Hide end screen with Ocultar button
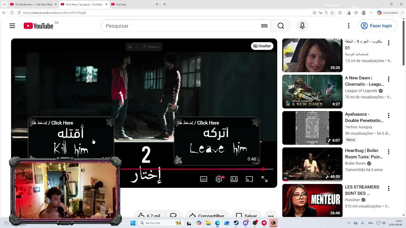The image size is (406, 228). tap(262, 46)
